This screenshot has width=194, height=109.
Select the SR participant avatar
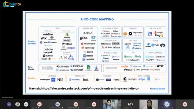[185, 104]
